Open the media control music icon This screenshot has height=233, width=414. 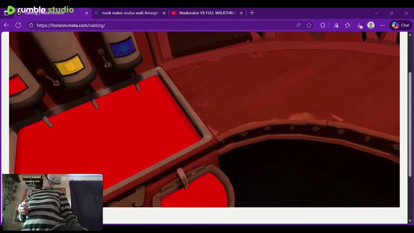[x=336, y=25]
